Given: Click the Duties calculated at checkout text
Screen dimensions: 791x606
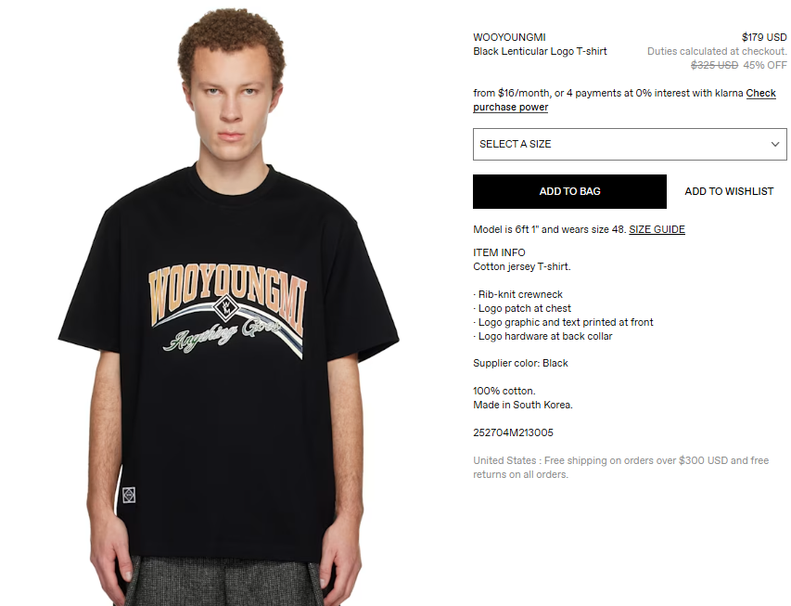Looking at the screenshot, I should (717, 52).
